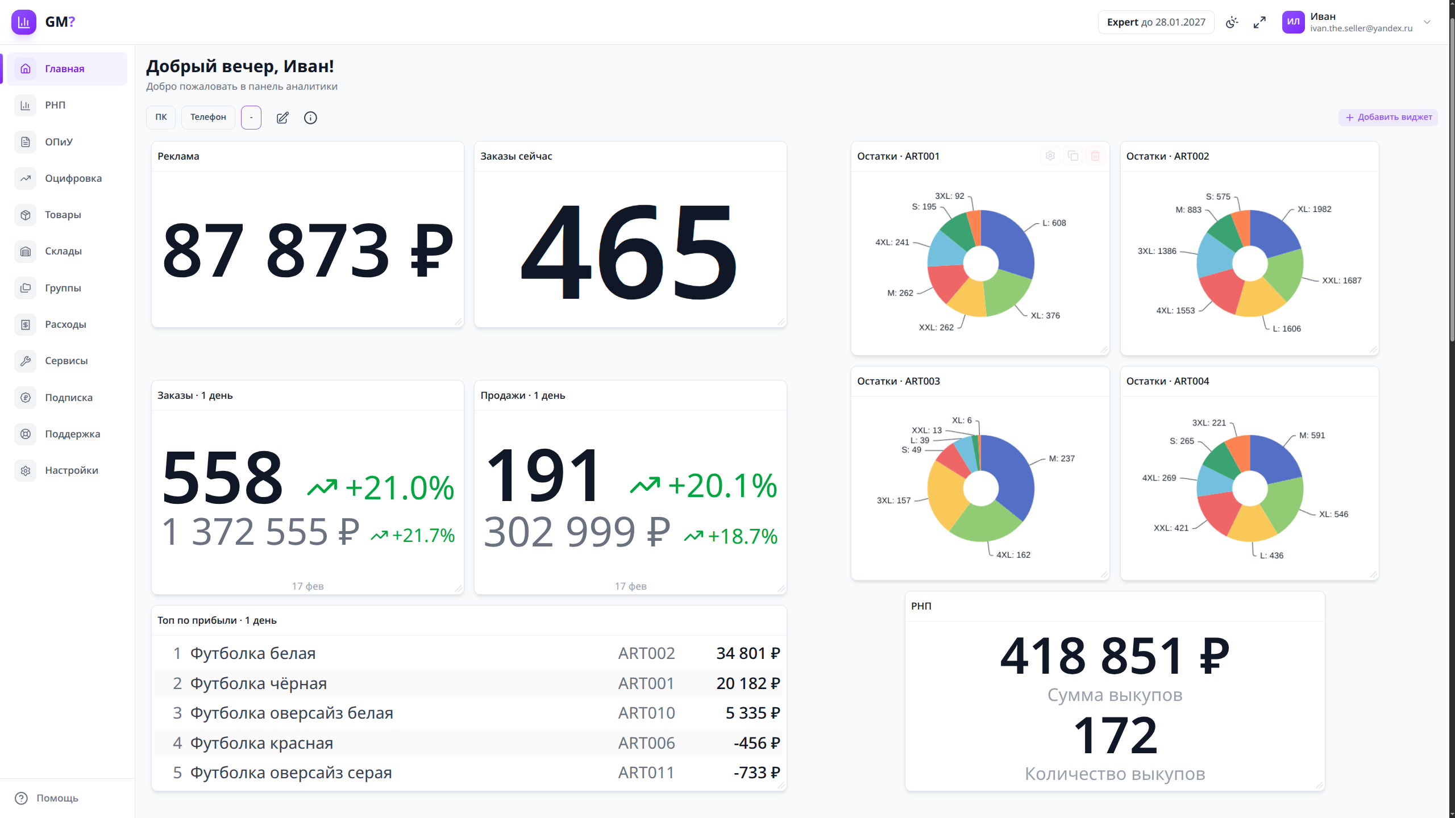The height and width of the screenshot is (818, 1455).
Task: Click the Expert до 28.01.2027 plan badge
Action: pyautogui.click(x=1155, y=22)
